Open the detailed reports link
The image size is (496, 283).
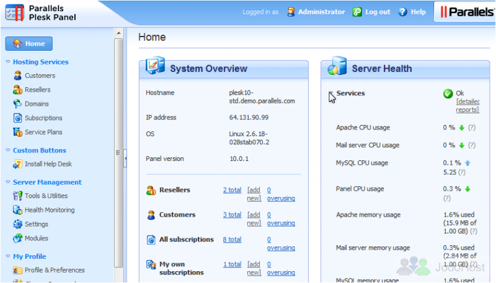click(x=467, y=105)
